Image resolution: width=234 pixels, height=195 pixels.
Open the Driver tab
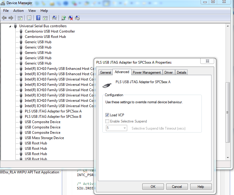[169, 72]
